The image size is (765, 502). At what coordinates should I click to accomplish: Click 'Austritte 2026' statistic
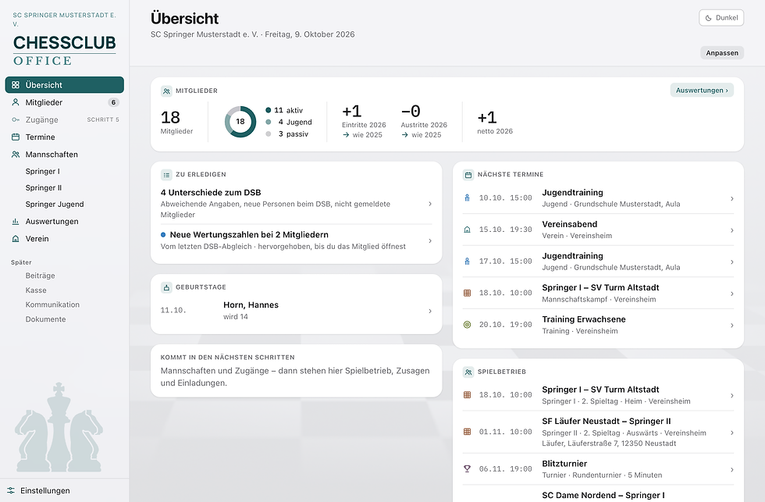pyautogui.click(x=424, y=121)
